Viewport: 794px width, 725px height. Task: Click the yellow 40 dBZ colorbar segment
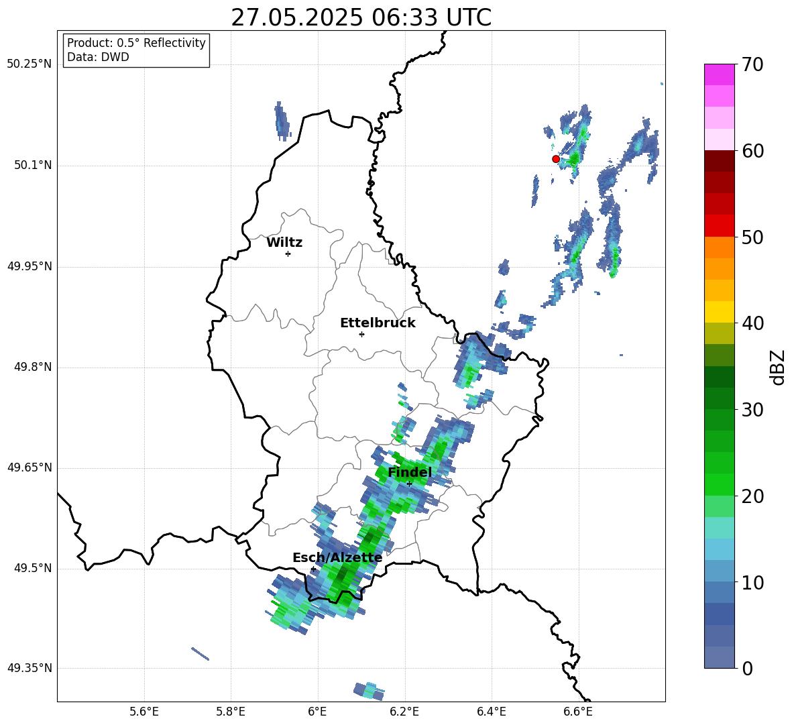(x=719, y=312)
